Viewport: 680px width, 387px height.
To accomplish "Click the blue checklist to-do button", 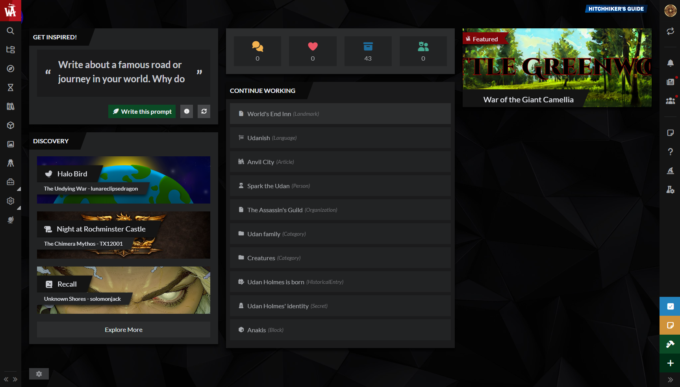I will pos(670,306).
